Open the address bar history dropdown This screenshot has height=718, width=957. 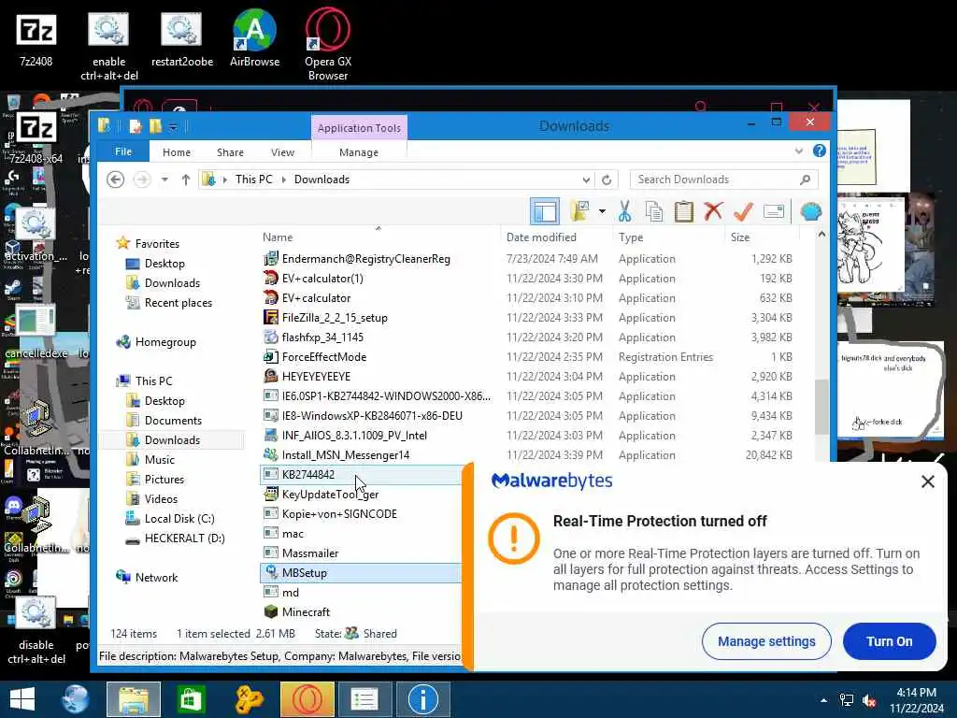586,179
